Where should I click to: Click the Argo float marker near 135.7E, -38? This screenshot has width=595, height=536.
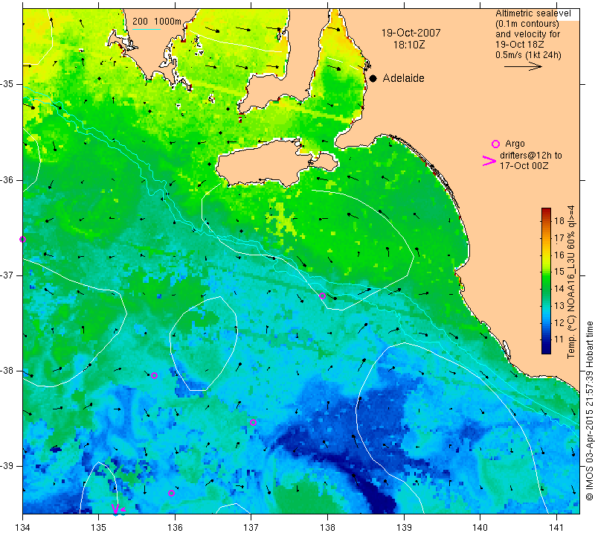click(x=154, y=376)
